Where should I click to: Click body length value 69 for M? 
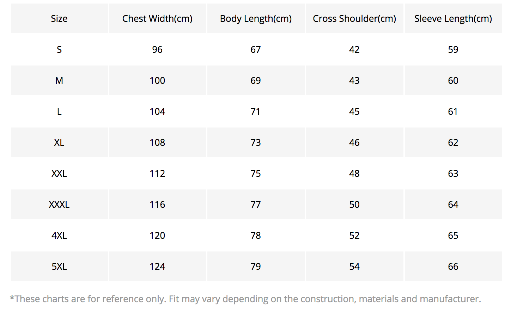256,81
